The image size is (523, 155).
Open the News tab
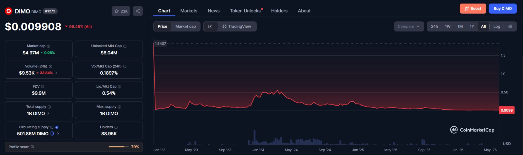213,11
